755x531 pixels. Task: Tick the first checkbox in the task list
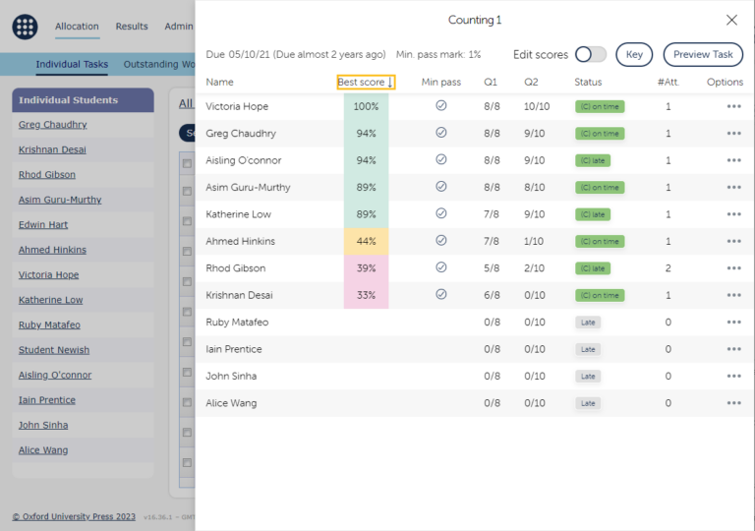[187, 164]
